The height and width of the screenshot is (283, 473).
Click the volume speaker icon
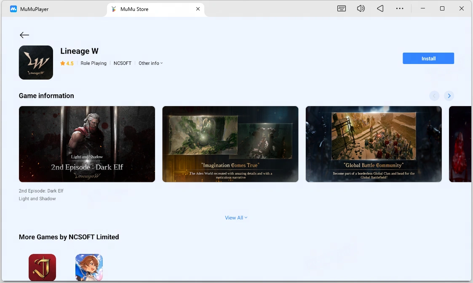click(x=361, y=8)
